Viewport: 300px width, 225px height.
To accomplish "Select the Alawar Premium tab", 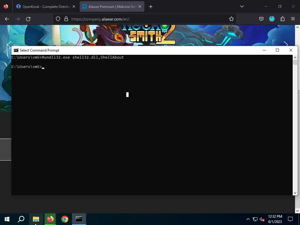I will (x=112, y=6).
